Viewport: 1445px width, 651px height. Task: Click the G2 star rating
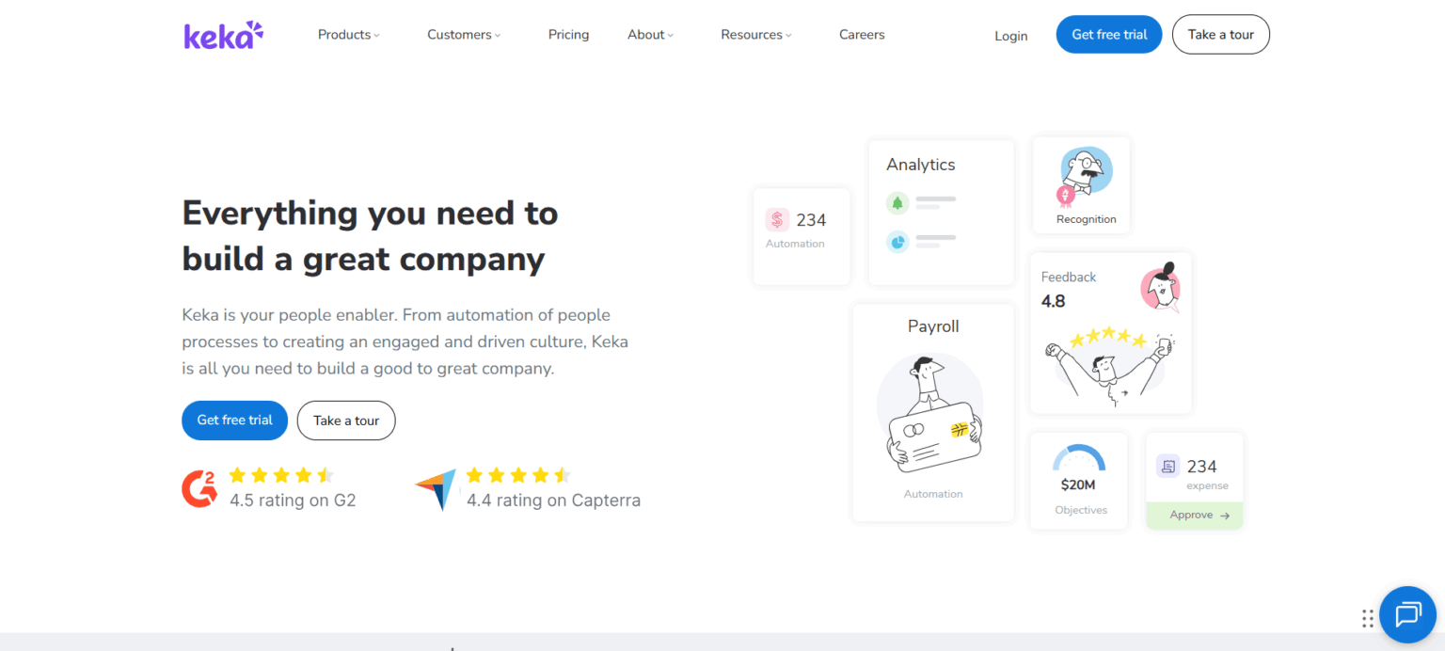[x=281, y=475]
